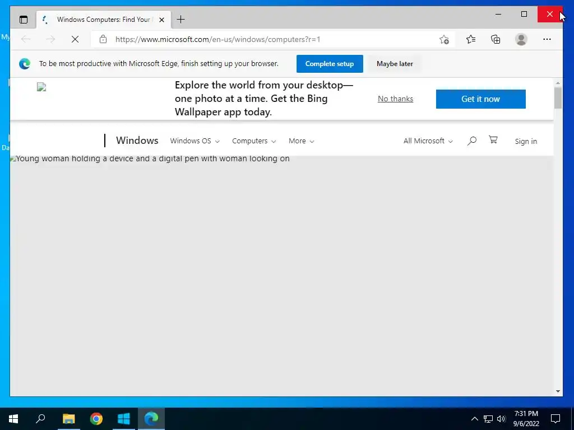This screenshot has width=574, height=430.
Task: Close the Windows Computers tab
Action: pyautogui.click(x=161, y=20)
